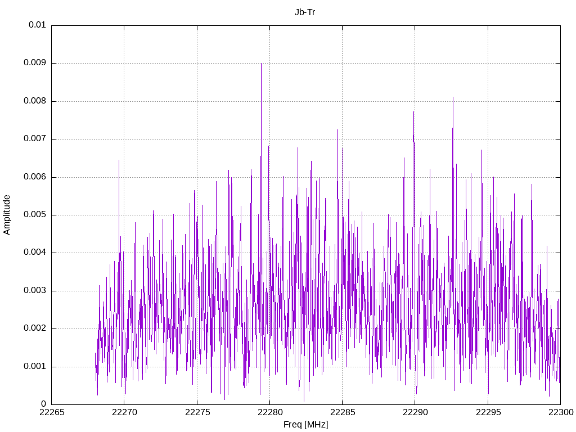Click the Amplitude y-axis label
Viewport: 576px width, 432px height.
(x=7, y=215)
